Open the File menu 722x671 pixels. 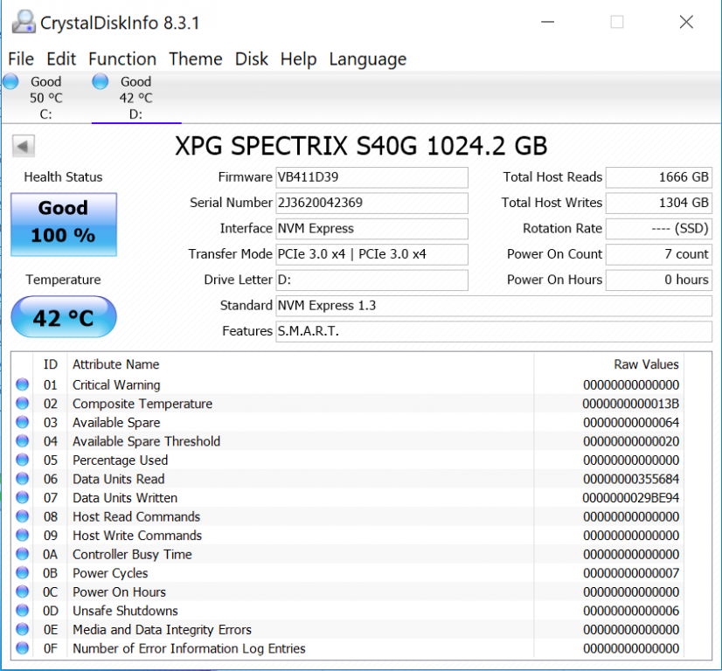[20, 59]
